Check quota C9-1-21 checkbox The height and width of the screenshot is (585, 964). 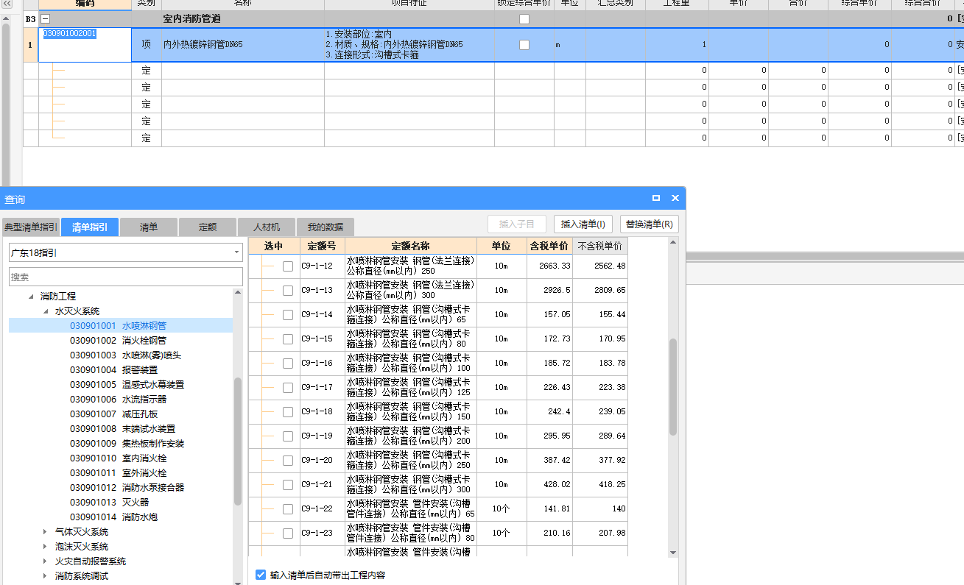click(x=288, y=485)
